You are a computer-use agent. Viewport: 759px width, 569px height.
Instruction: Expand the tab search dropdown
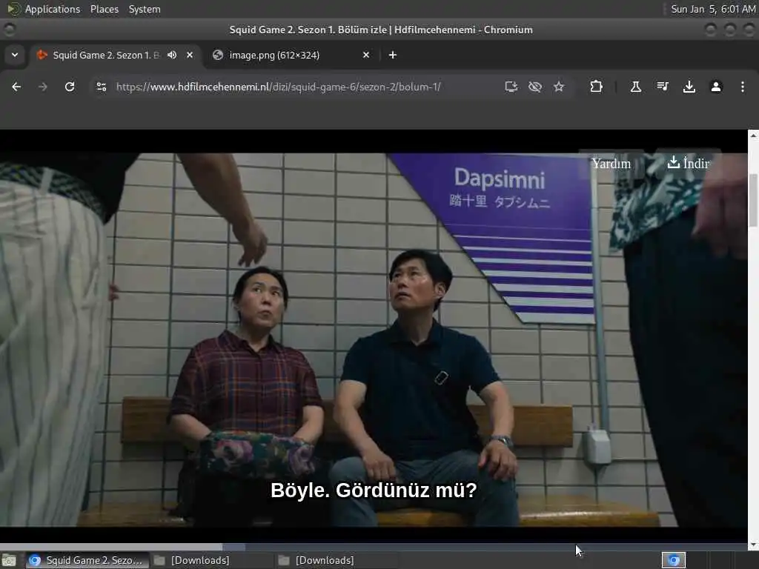[15, 55]
